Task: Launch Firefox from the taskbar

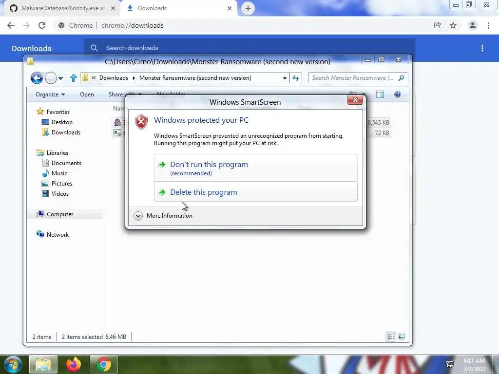Action: tap(74, 364)
